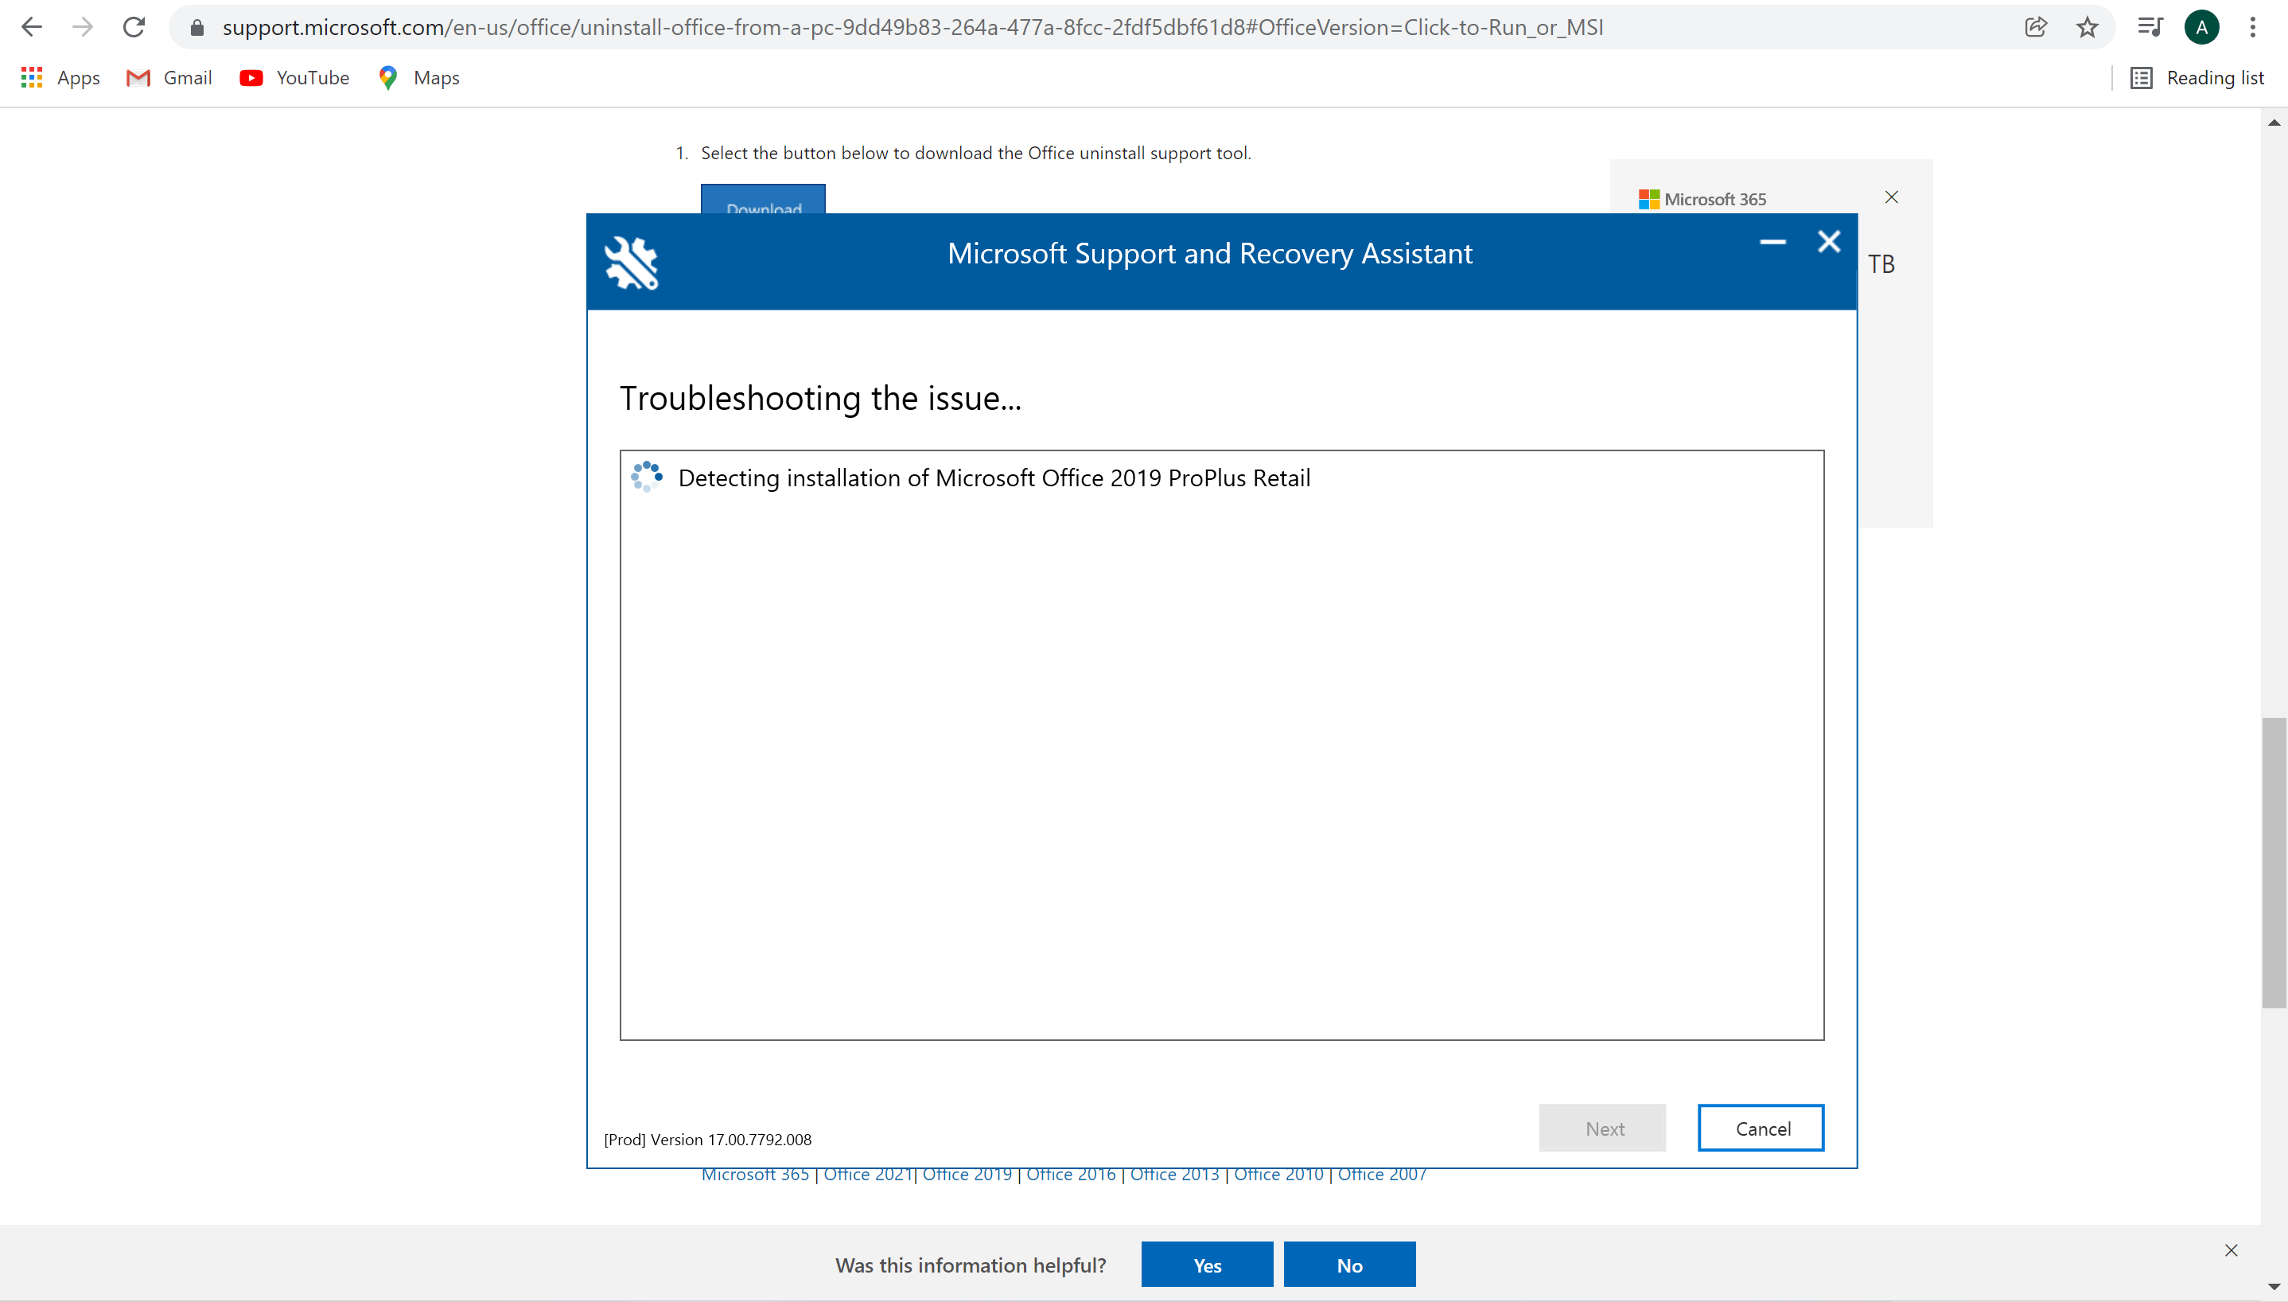
Task: Click the wrench icon of Recovery Assistant
Action: (631, 262)
